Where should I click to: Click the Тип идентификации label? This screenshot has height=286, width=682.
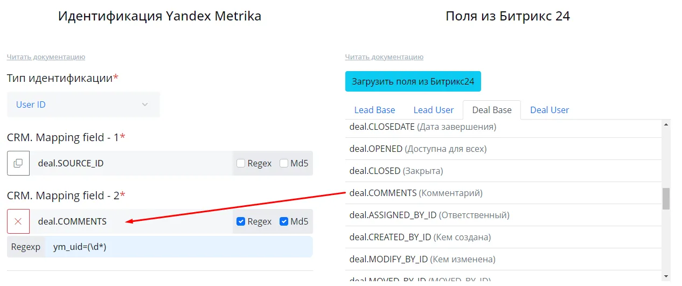pyautogui.click(x=62, y=78)
